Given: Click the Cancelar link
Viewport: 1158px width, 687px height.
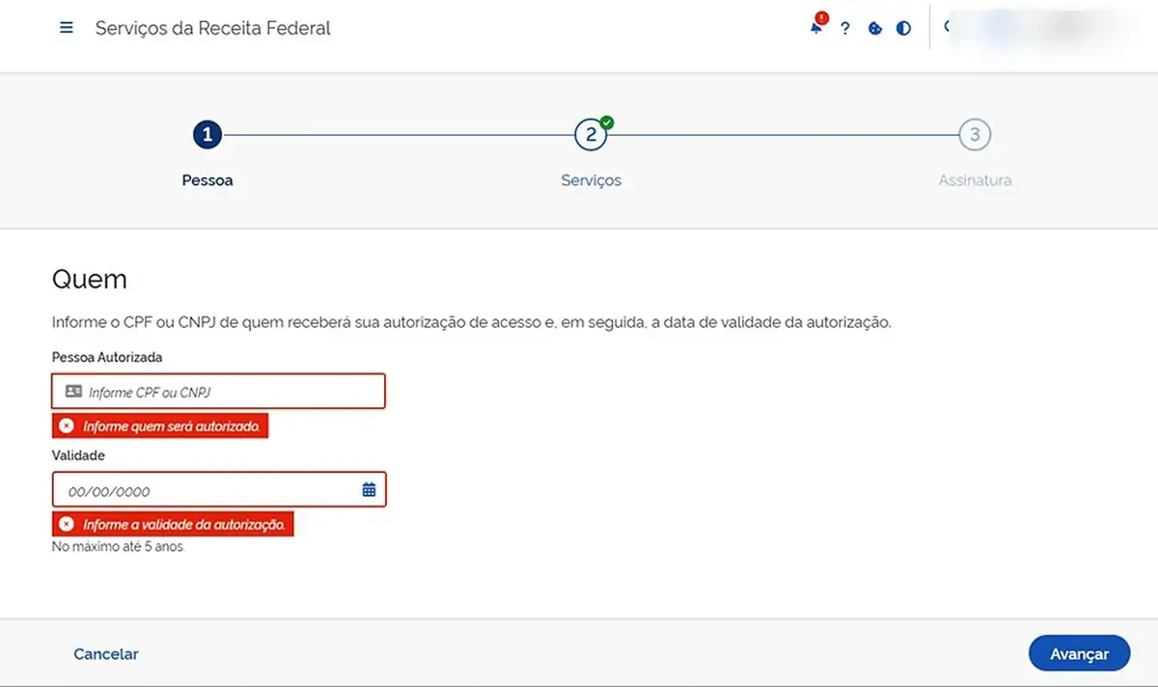Looking at the screenshot, I should [x=106, y=654].
